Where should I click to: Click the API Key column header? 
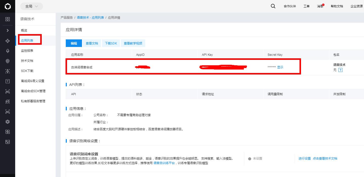[207, 55]
